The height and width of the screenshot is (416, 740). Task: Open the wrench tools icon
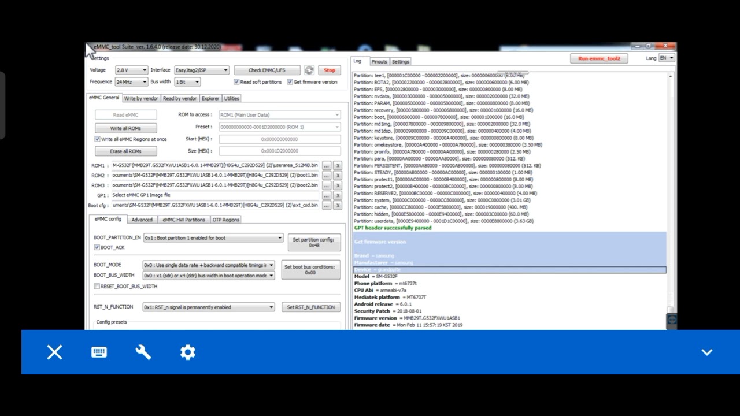pyautogui.click(x=143, y=352)
